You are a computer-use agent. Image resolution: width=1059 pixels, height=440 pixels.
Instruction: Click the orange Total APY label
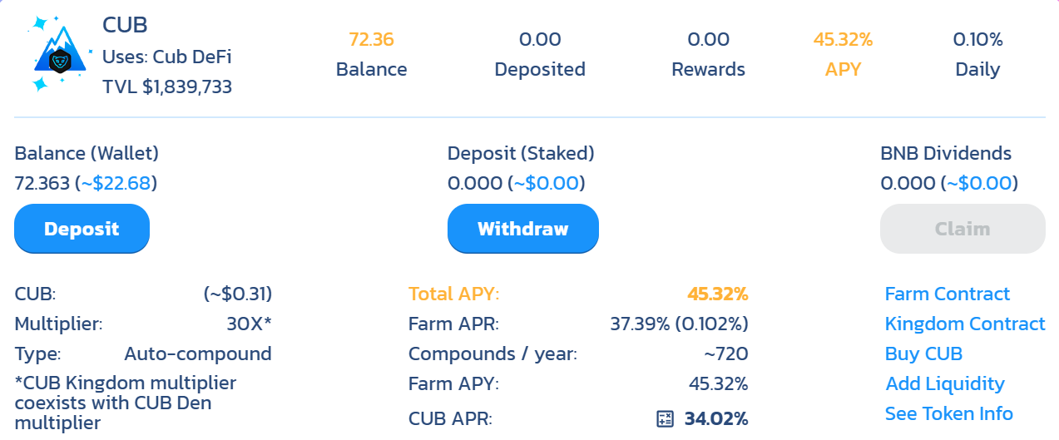tap(453, 294)
